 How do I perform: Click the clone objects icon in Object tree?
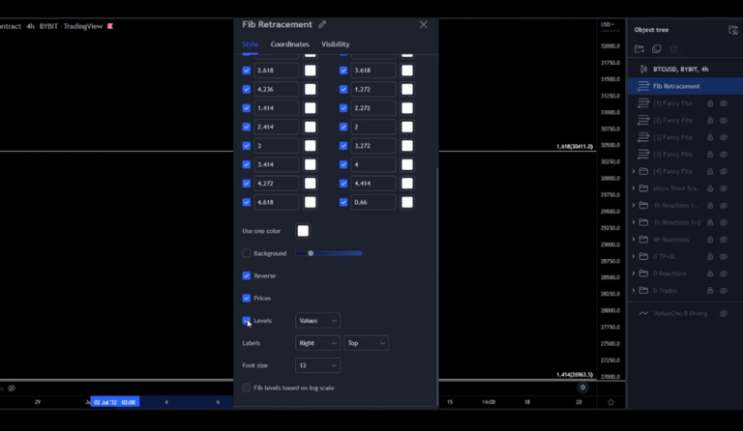[656, 48]
